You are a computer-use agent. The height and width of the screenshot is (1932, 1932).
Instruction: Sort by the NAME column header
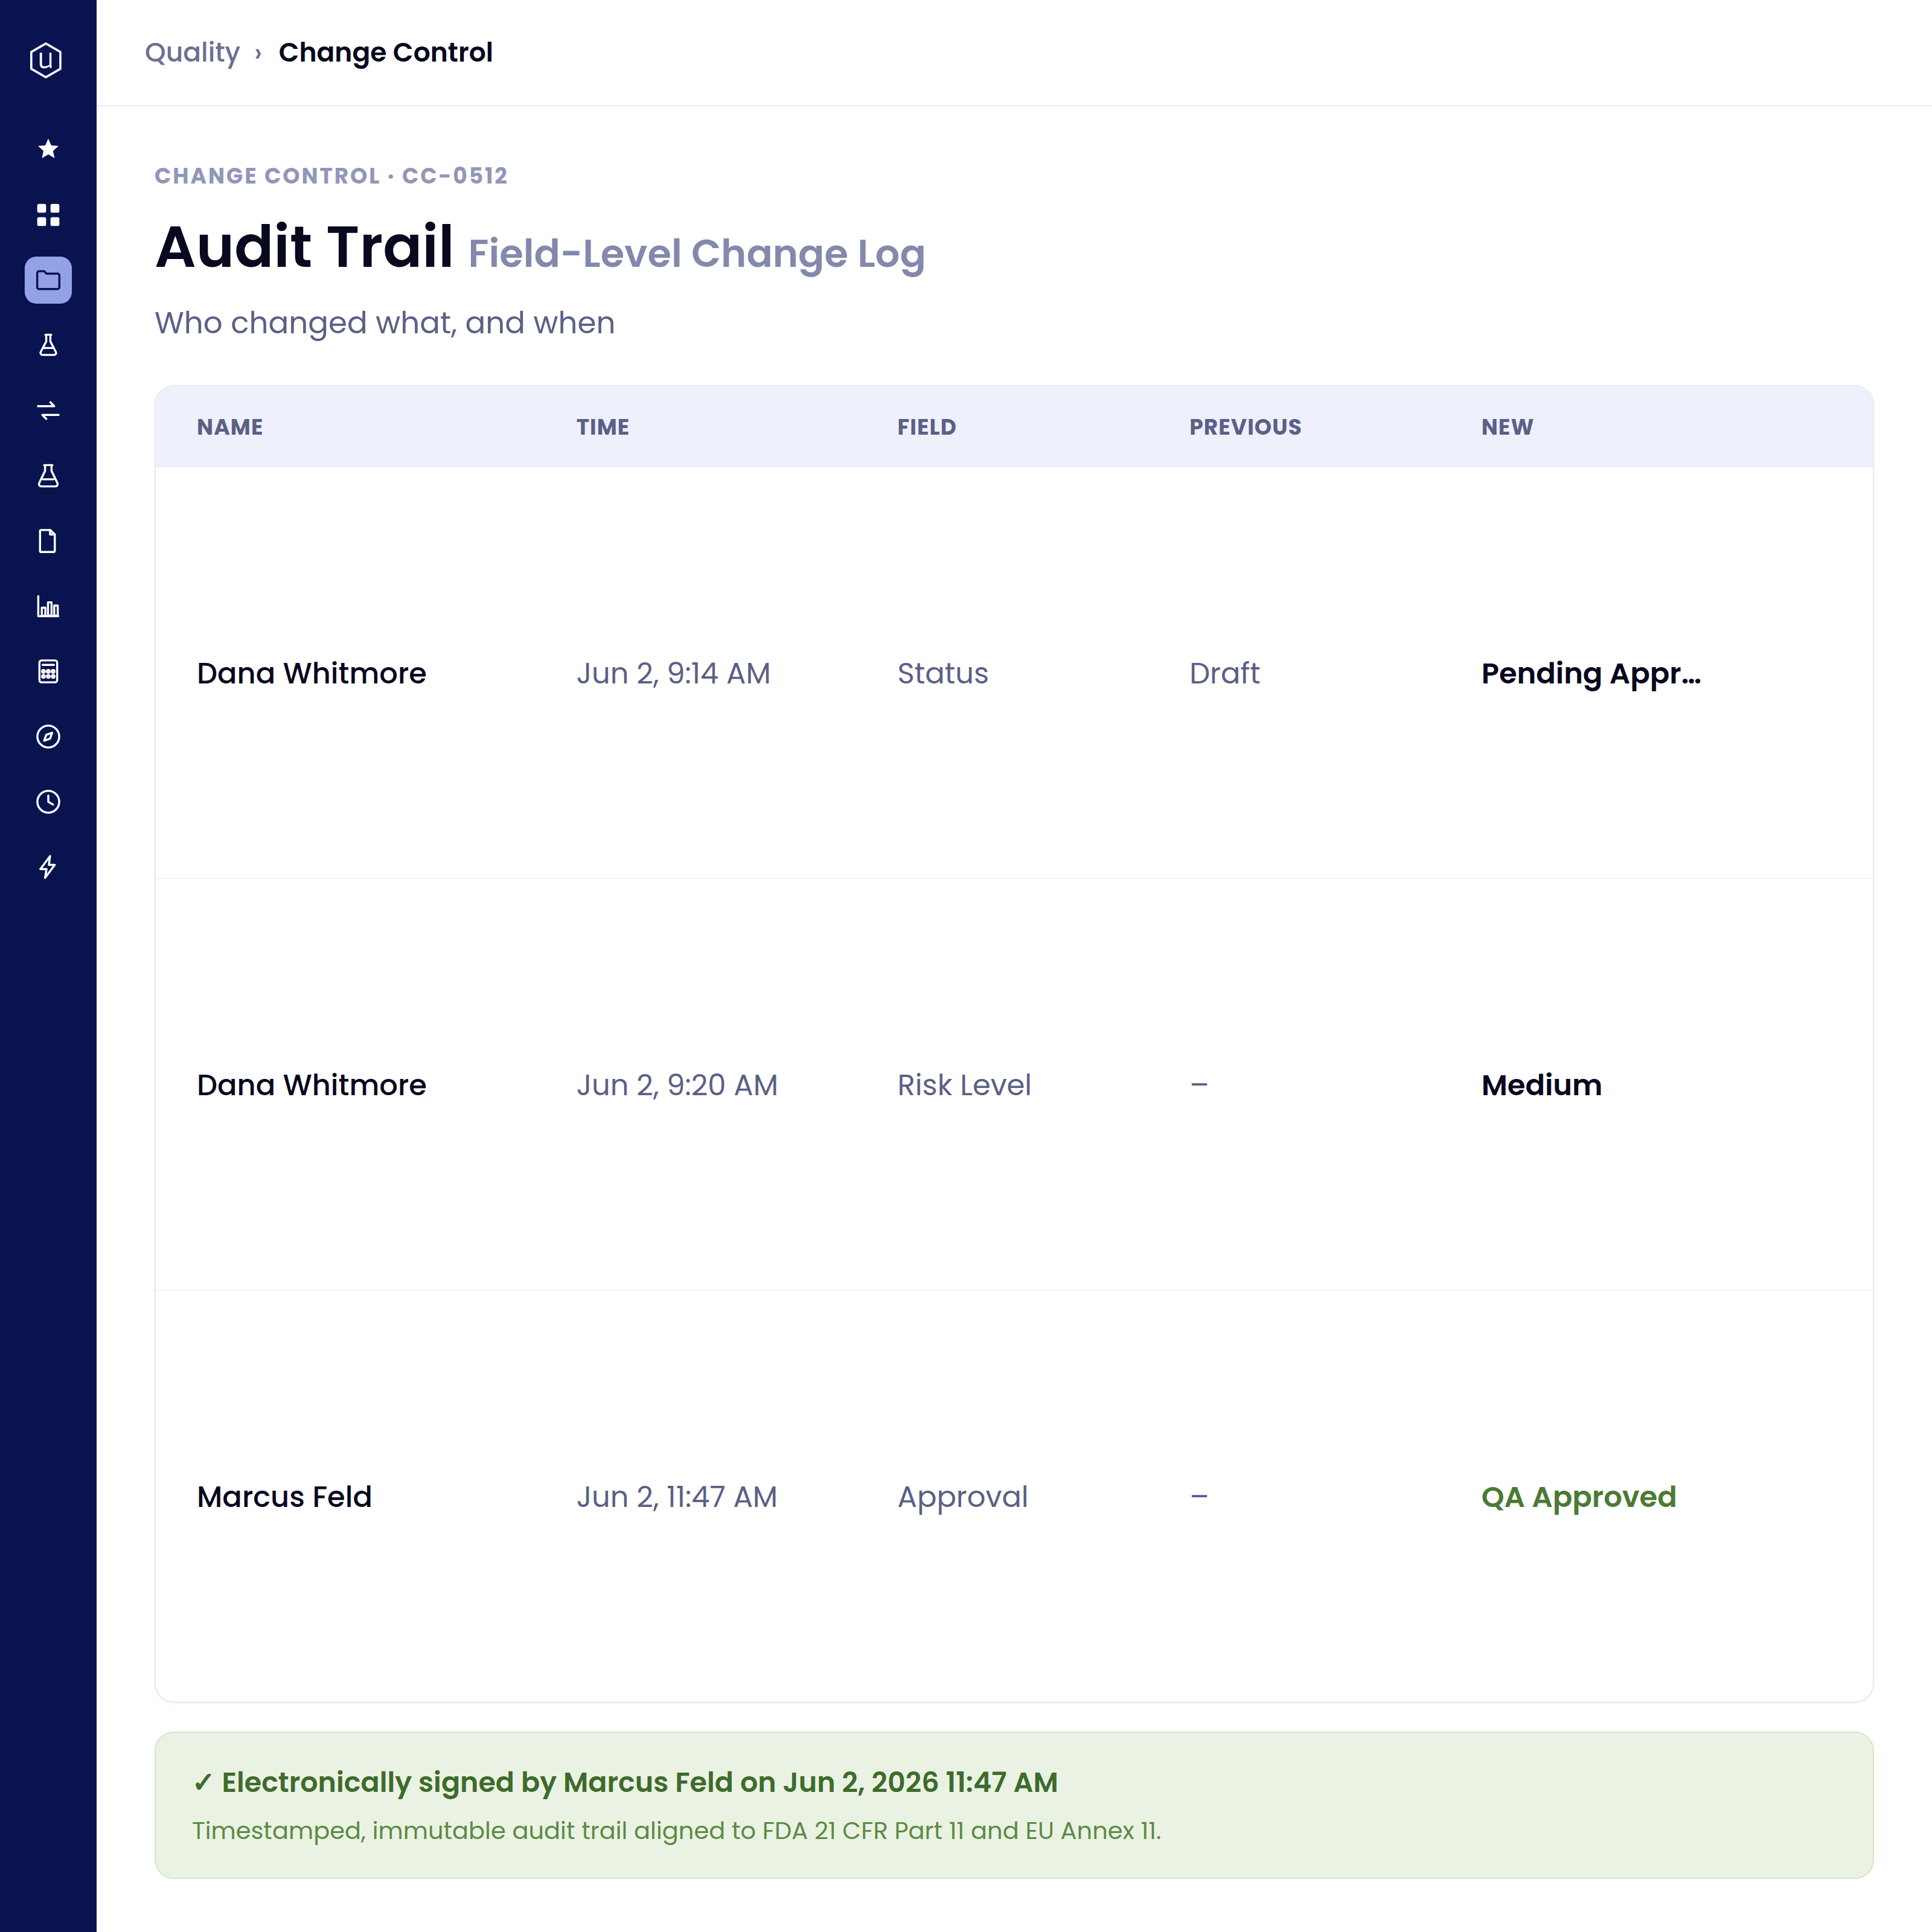(x=230, y=427)
